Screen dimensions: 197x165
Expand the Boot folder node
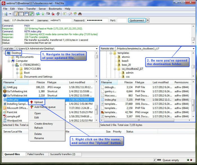(17, 73)
